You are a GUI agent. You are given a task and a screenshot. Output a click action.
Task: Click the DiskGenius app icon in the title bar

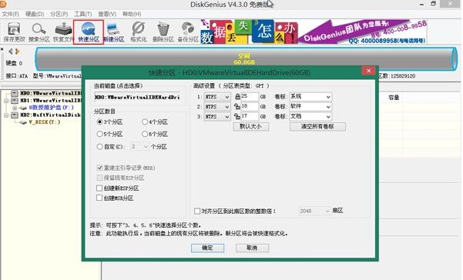pyautogui.click(x=3, y=4)
